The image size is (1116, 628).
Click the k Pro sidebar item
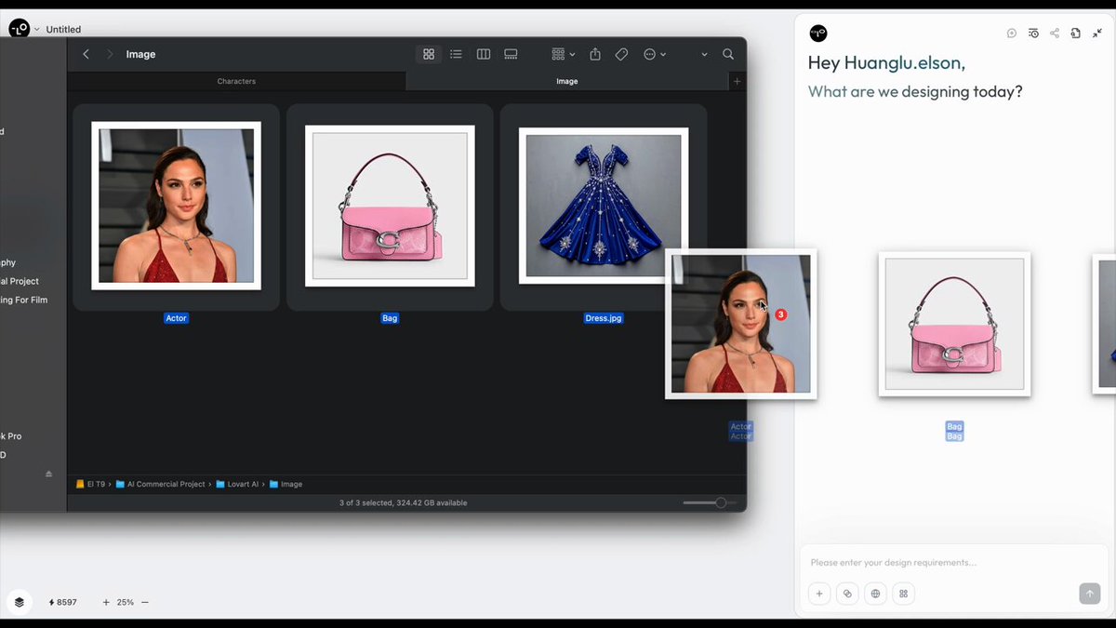pyautogui.click(x=11, y=435)
